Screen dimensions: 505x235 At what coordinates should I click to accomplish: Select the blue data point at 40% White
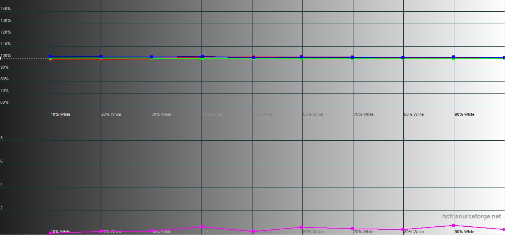click(x=202, y=56)
